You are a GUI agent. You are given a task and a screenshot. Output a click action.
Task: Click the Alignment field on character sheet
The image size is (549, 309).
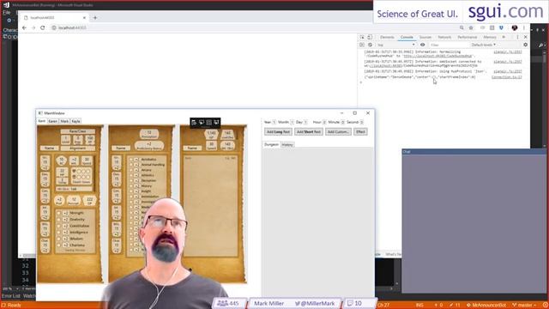77,148
